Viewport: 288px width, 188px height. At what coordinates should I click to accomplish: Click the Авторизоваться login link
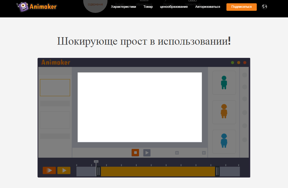[x=208, y=7]
